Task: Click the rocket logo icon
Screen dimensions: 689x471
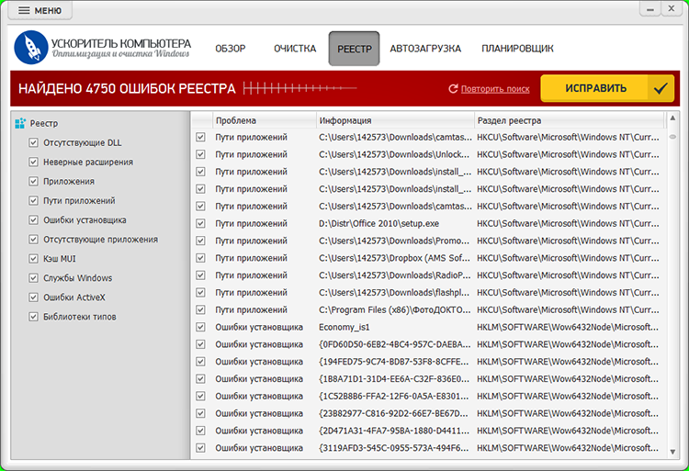Action: click(30, 48)
